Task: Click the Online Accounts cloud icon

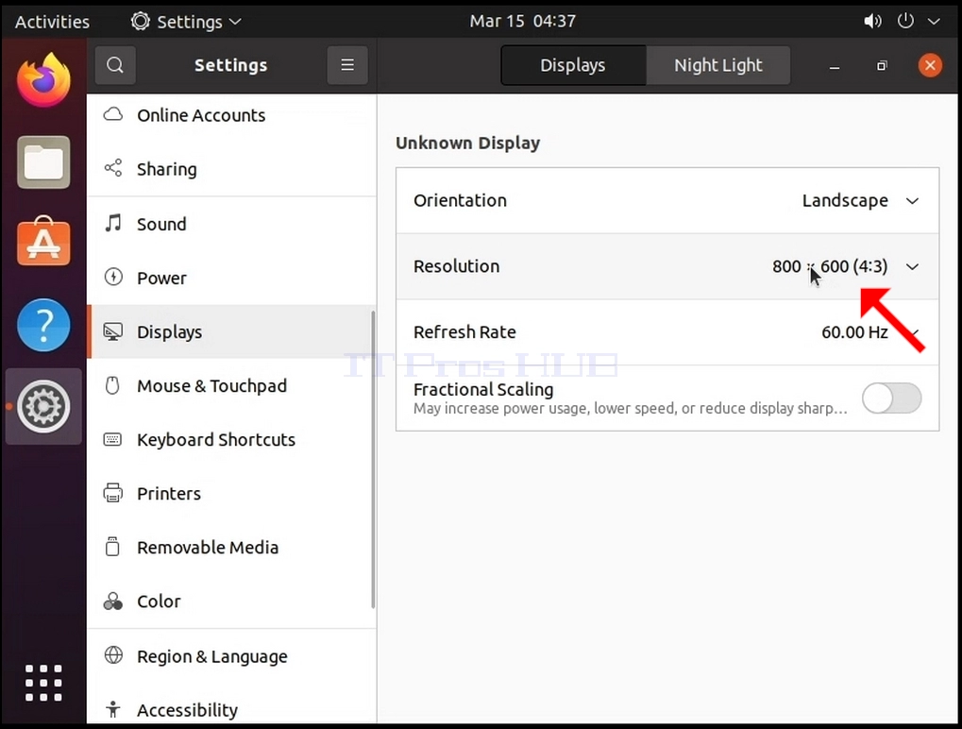Action: 113,115
